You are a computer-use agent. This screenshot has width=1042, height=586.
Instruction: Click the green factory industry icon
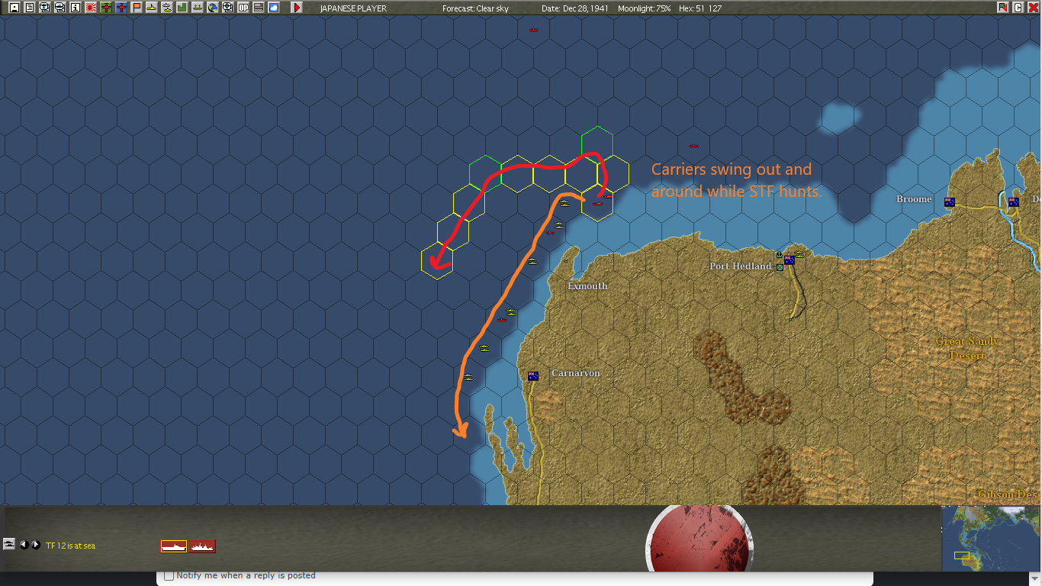pos(182,8)
